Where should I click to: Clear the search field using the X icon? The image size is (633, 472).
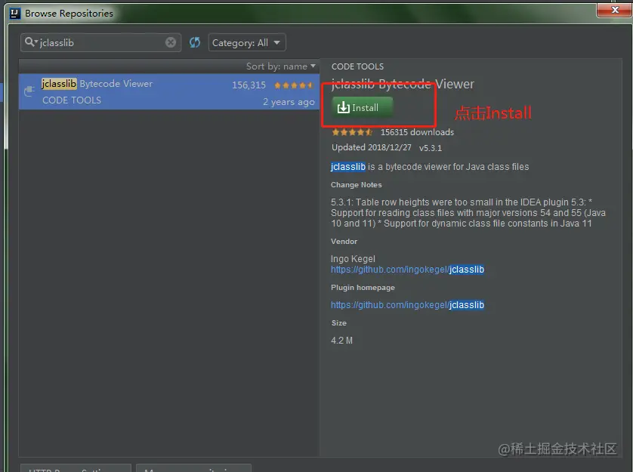(x=171, y=42)
